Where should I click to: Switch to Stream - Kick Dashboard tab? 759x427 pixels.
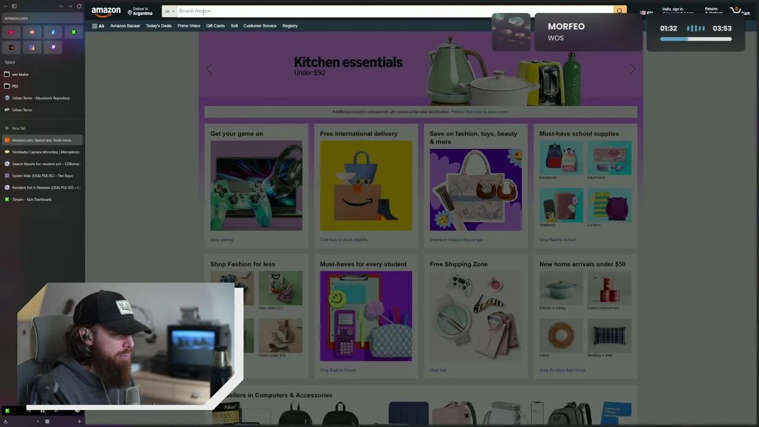42,199
